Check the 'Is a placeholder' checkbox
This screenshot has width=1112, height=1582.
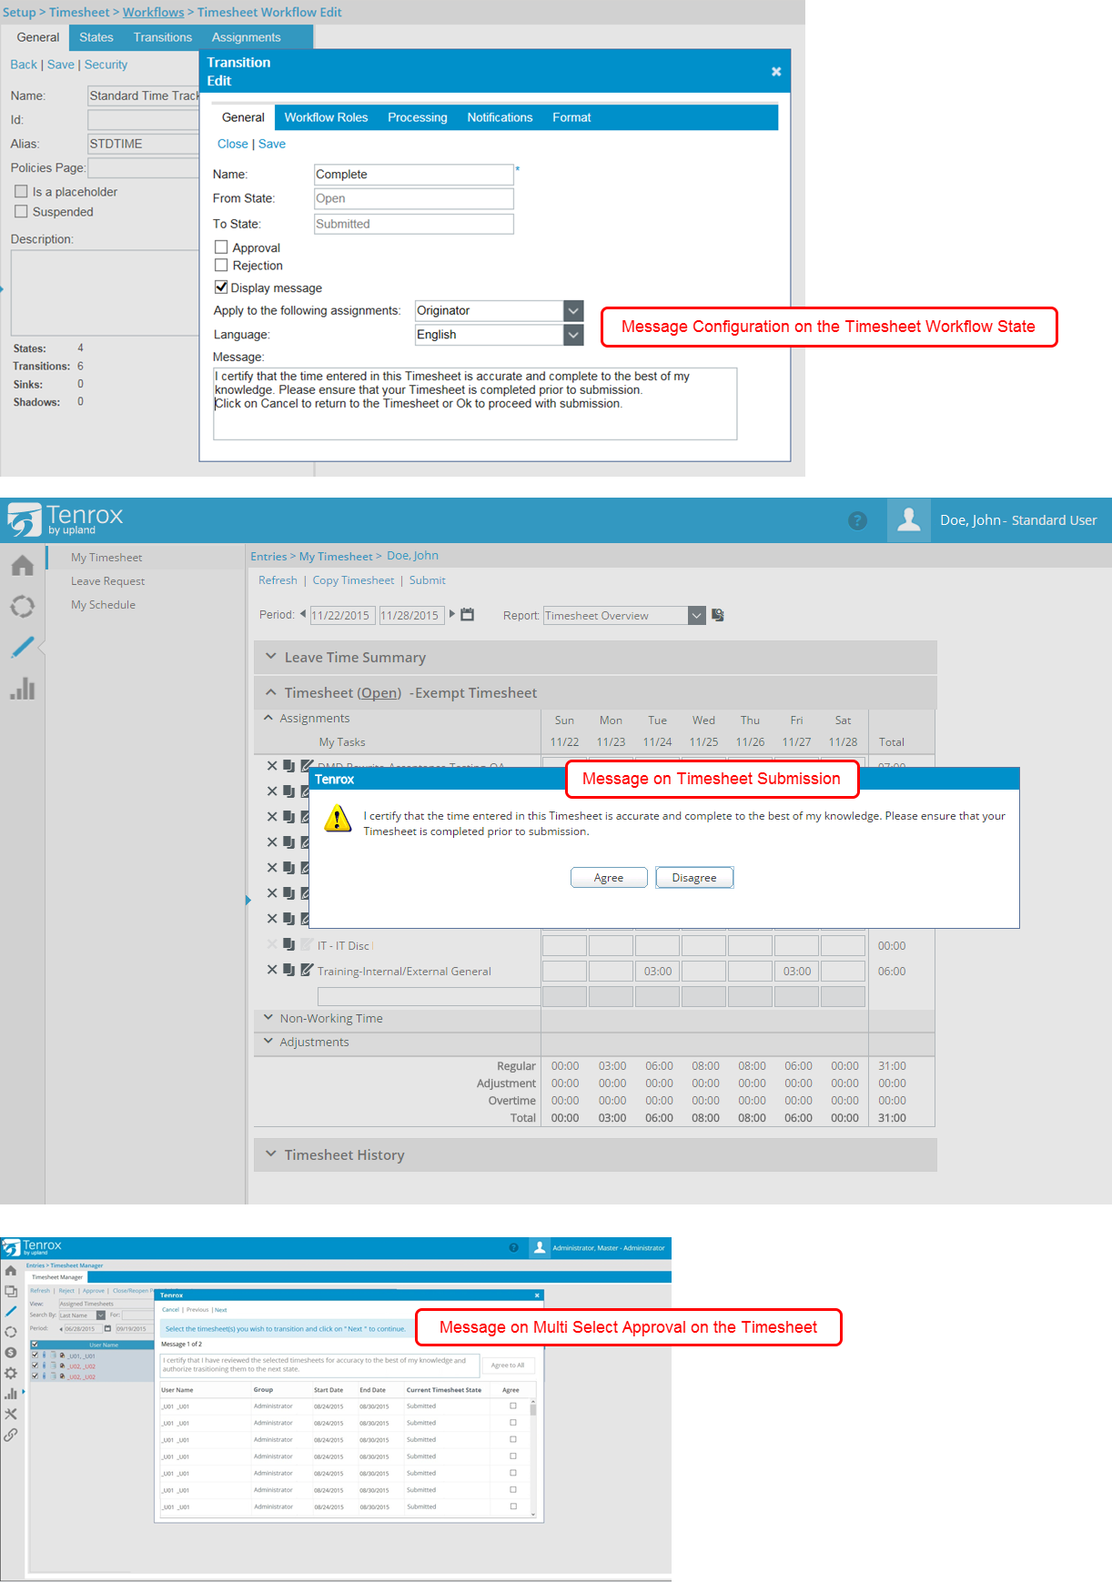[x=21, y=191]
